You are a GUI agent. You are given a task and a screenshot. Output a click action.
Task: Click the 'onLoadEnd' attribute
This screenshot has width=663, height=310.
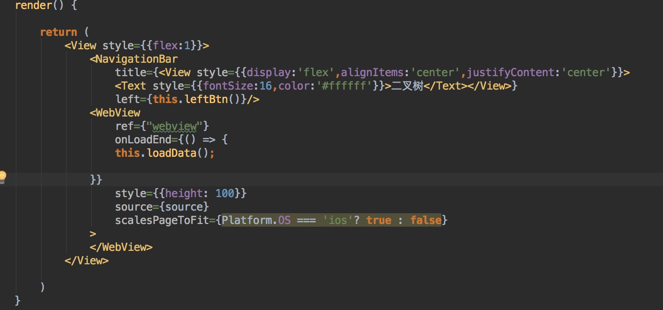pos(143,140)
